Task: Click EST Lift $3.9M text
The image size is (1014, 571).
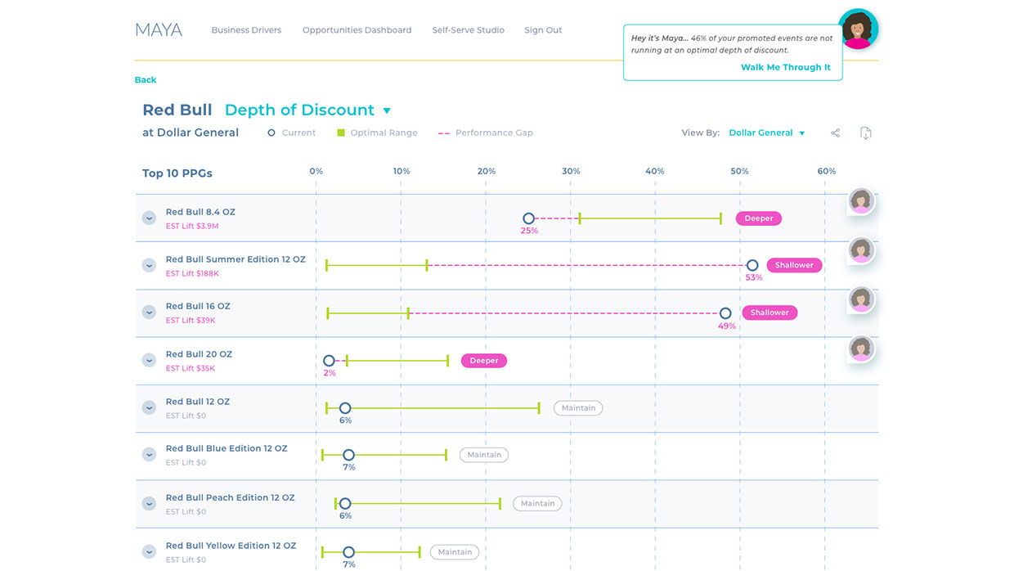Action: point(192,227)
